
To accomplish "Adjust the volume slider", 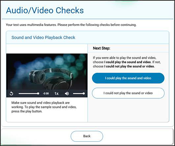I will pyautogui.click(x=79, y=94).
